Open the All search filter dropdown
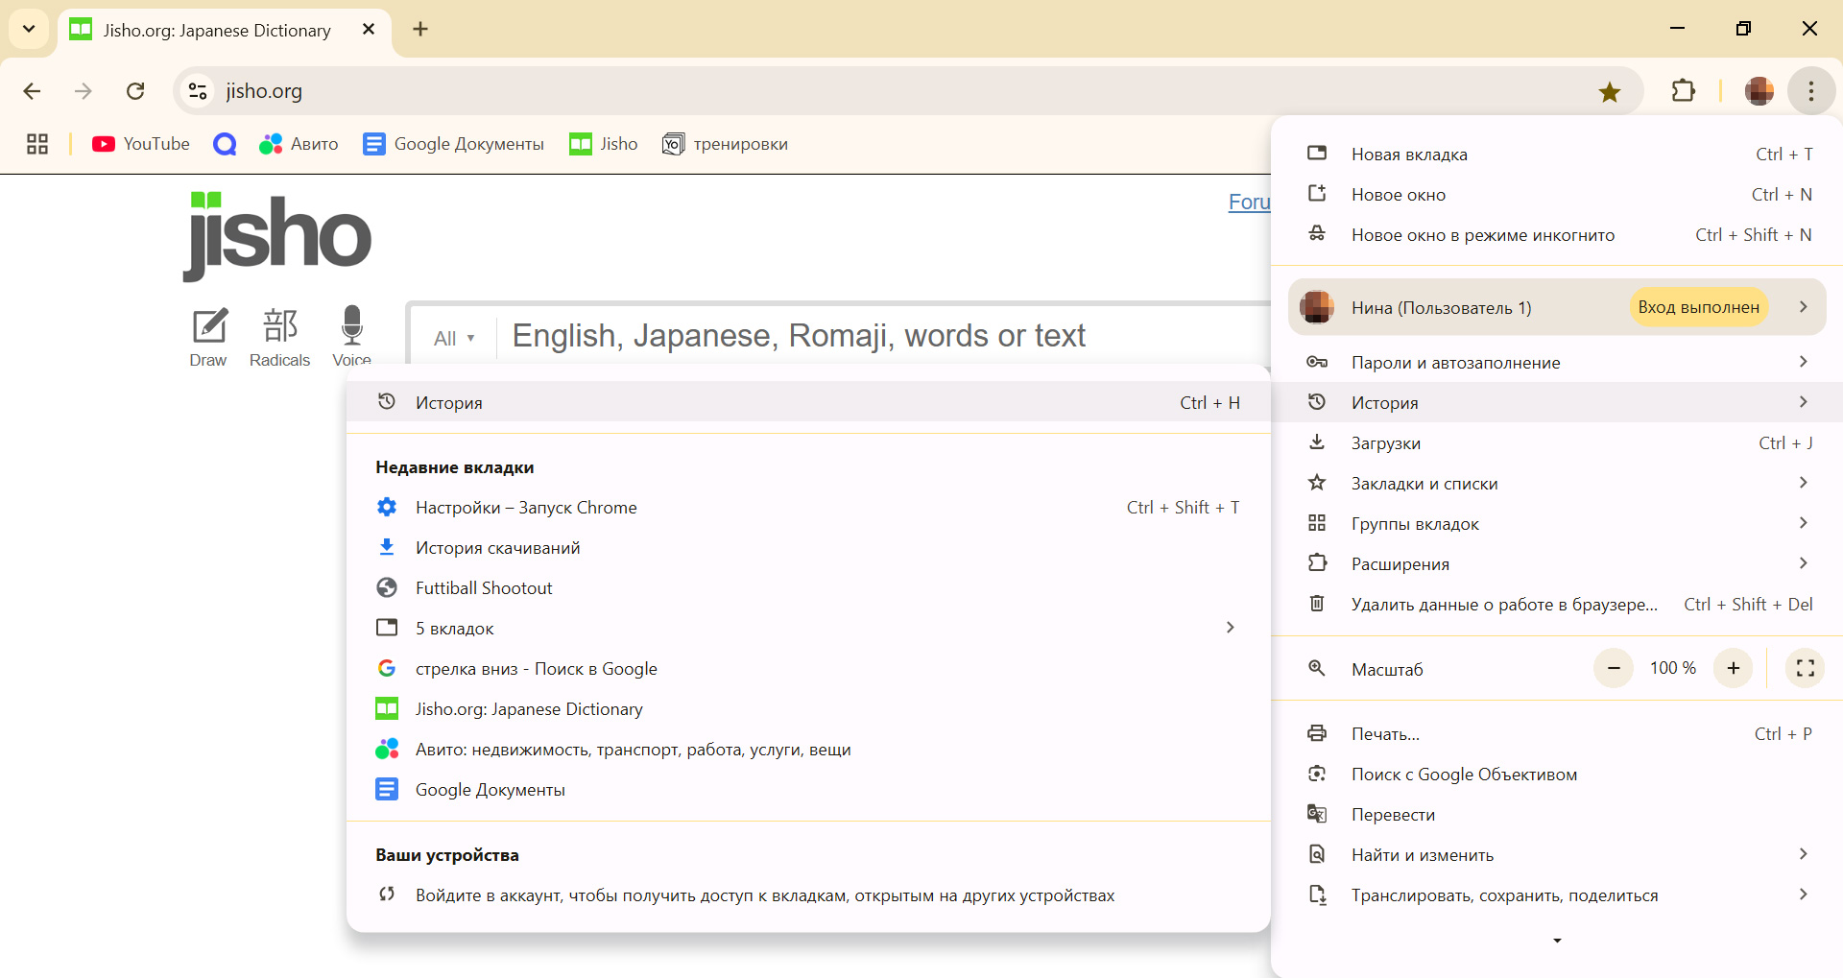The height and width of the screenshot is (978, 1843). pos(454,338)
